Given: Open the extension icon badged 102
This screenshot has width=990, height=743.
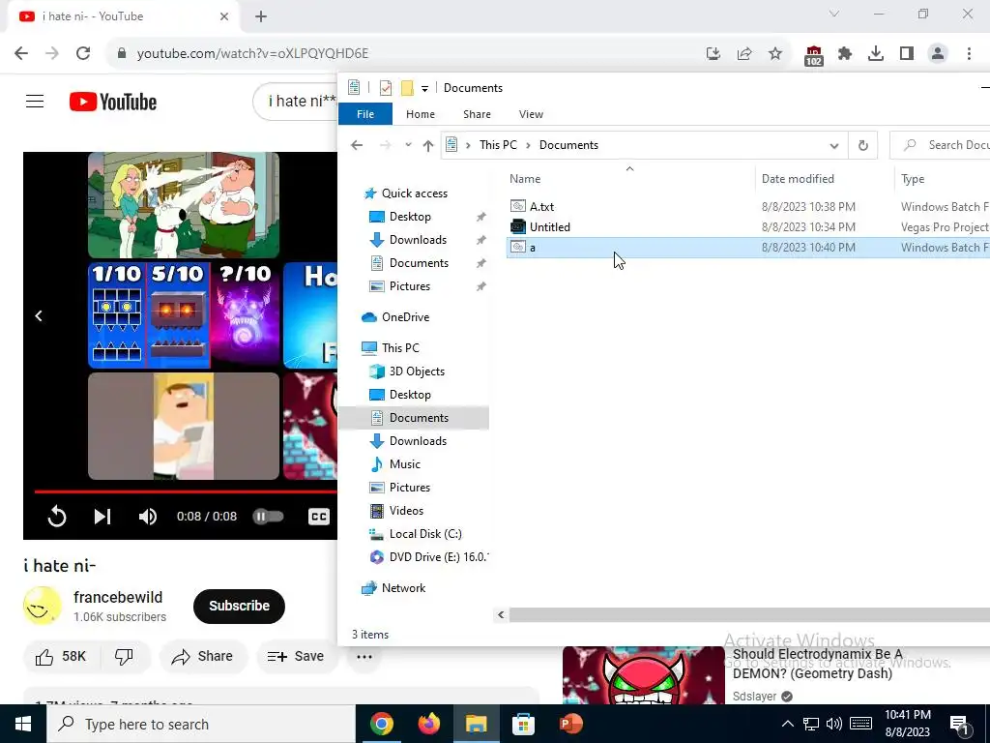Looking at the screenshot, I should tap(814, 55).
